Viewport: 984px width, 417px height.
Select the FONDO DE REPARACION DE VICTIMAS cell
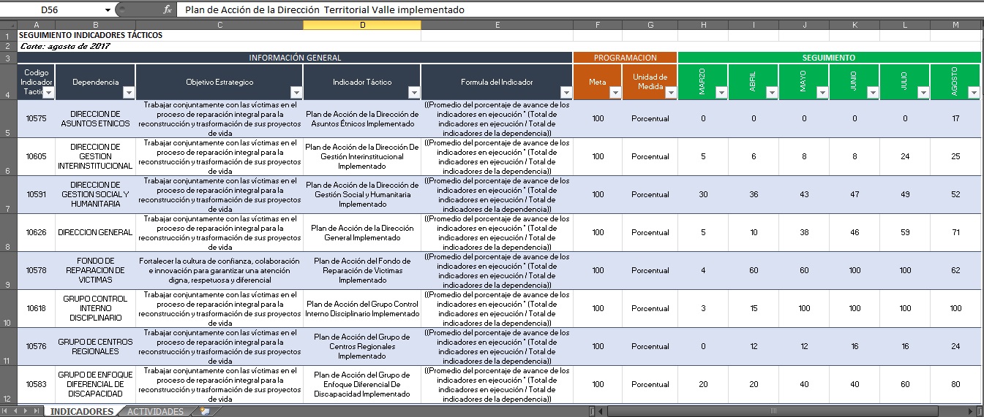pyautogui.click(x=95, y=270)
